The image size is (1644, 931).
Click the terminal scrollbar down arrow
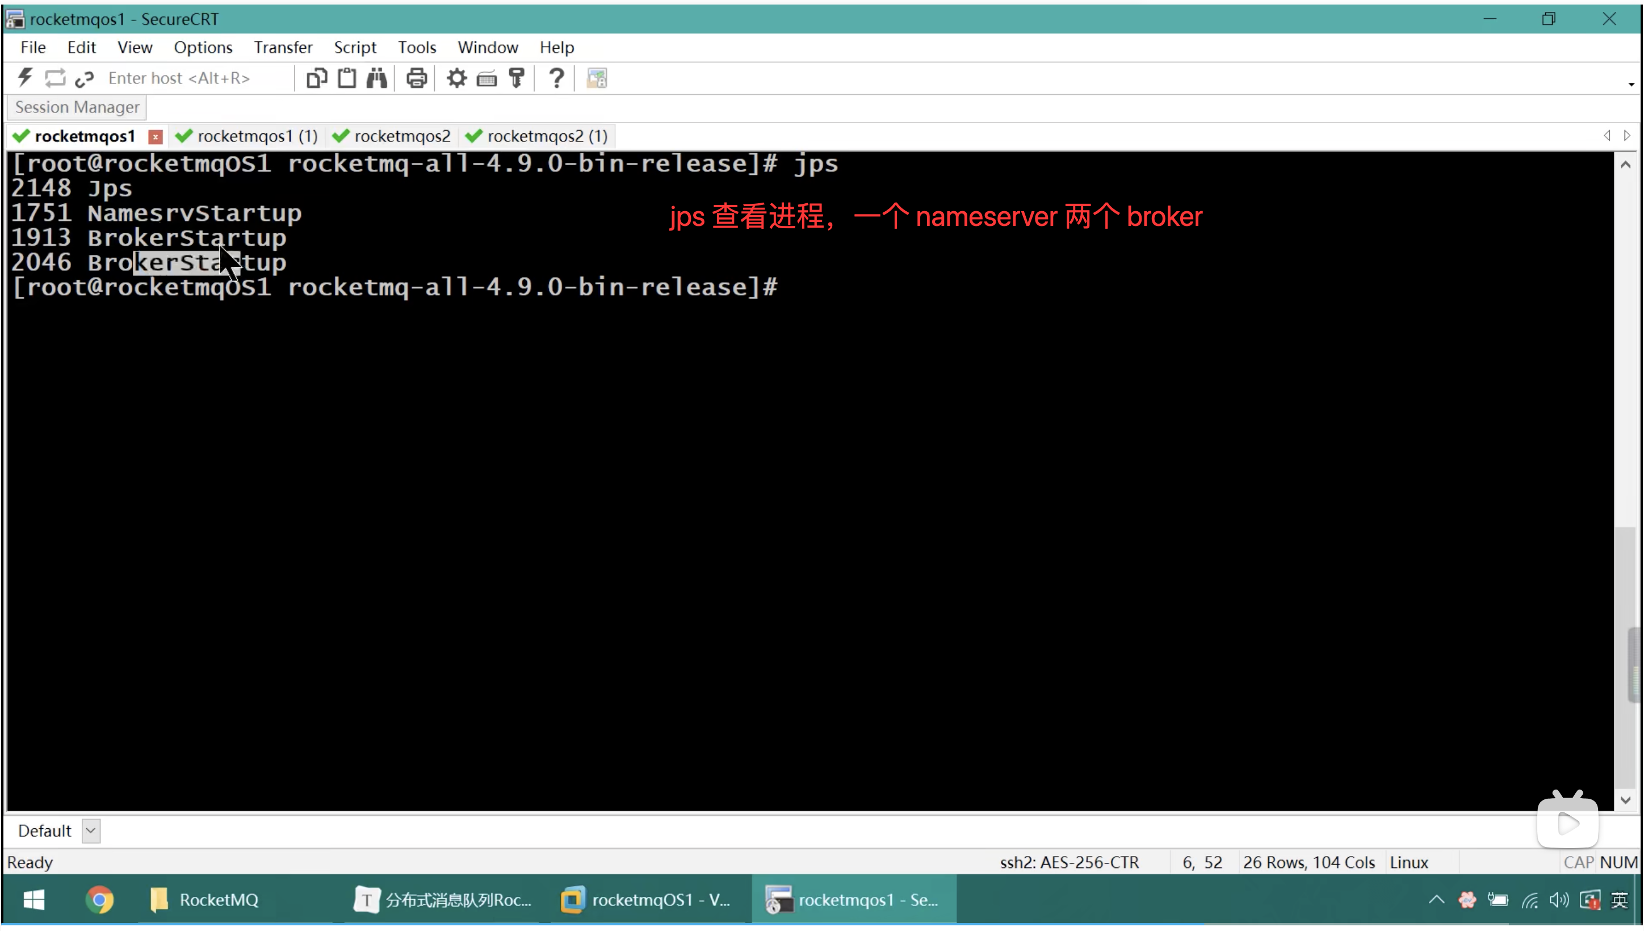pyautogui.click(x=1626, y=800)
